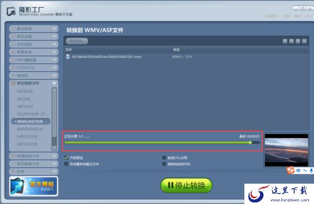Click the MP4播放器 category icon
Image resolution: width=314 pixels, height=204 pixels.
13,60
